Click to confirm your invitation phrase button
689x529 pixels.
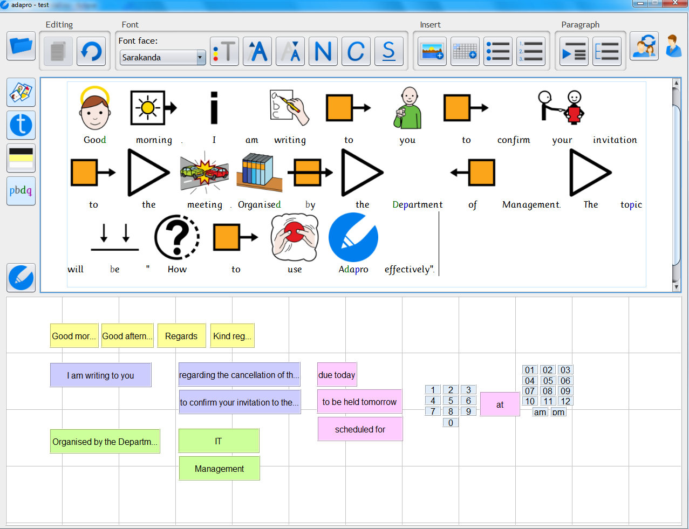click(240, 402)
